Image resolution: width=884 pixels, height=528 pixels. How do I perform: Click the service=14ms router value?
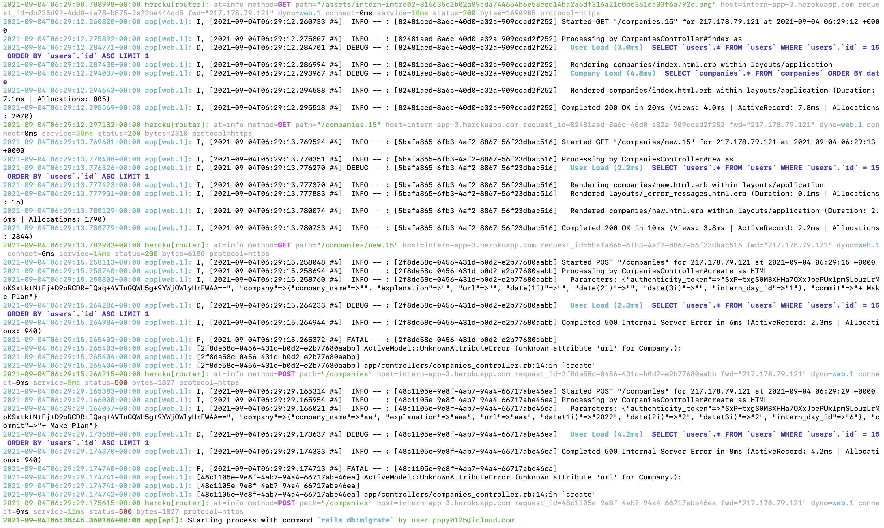84,254
